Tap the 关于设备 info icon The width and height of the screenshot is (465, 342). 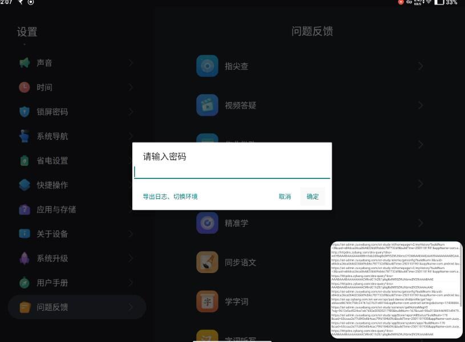tap(25, 234)
